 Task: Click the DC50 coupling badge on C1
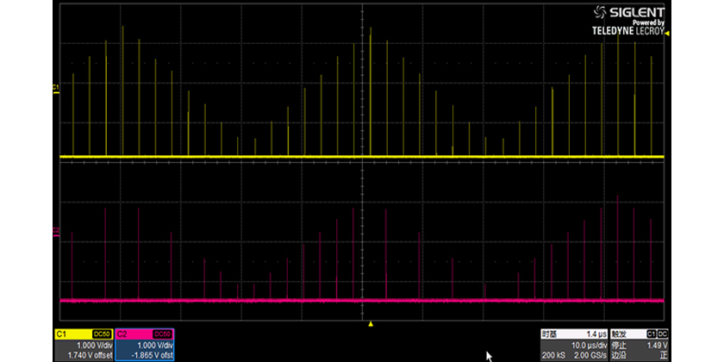pos(101,334)
